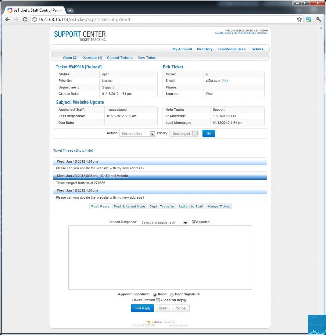This screenshot has height=335, width=326.
Task: Switch to Post Reply tab
Action: [100, 206]
